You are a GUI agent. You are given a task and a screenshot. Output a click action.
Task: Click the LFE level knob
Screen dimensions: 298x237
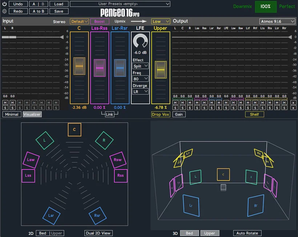(140, 41)
